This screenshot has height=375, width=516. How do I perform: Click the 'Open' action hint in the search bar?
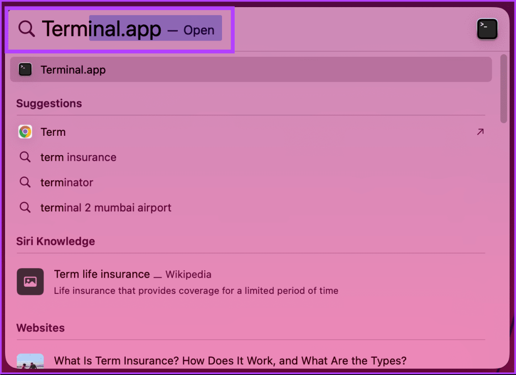coord(199,30)
